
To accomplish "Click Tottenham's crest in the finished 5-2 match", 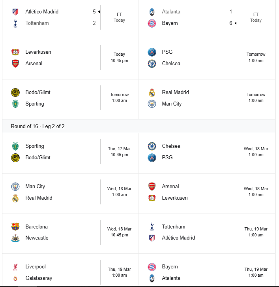I will [x=15, y=23].
